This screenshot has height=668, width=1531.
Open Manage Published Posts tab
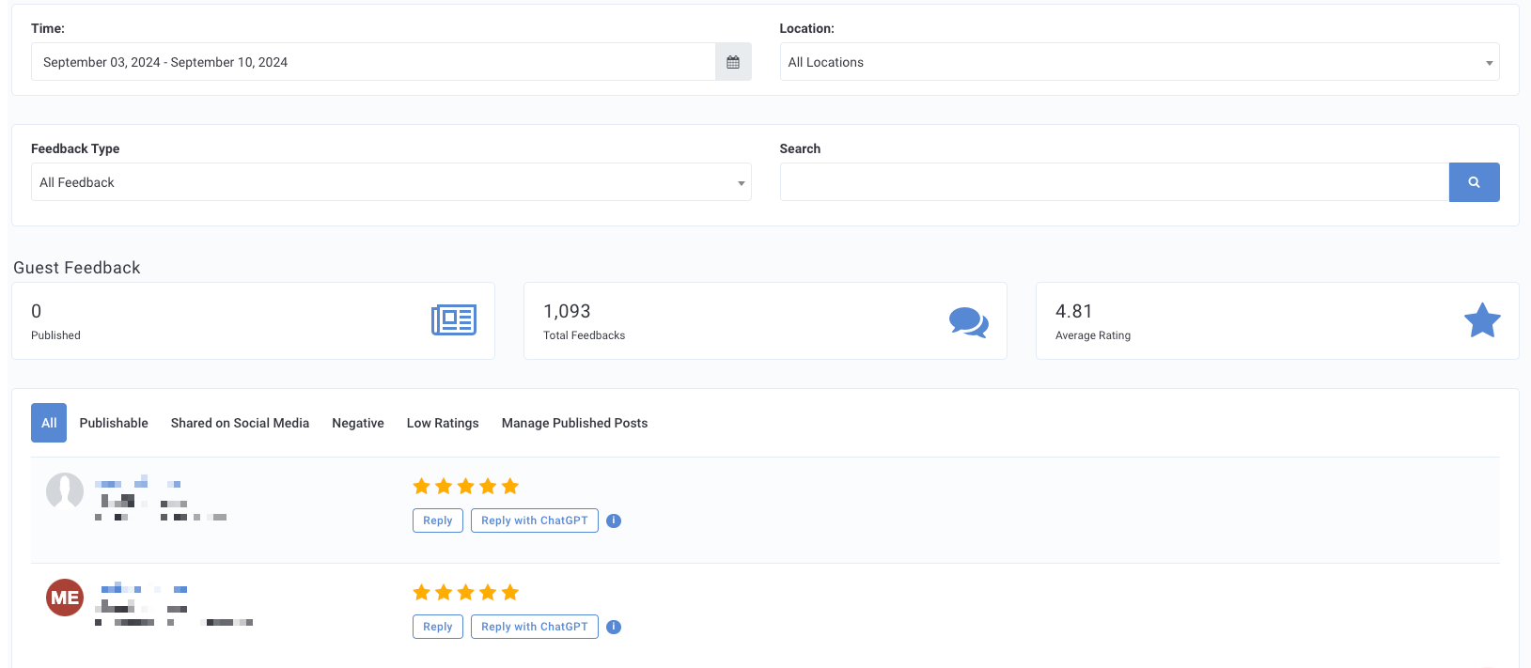tap(574, 423)
